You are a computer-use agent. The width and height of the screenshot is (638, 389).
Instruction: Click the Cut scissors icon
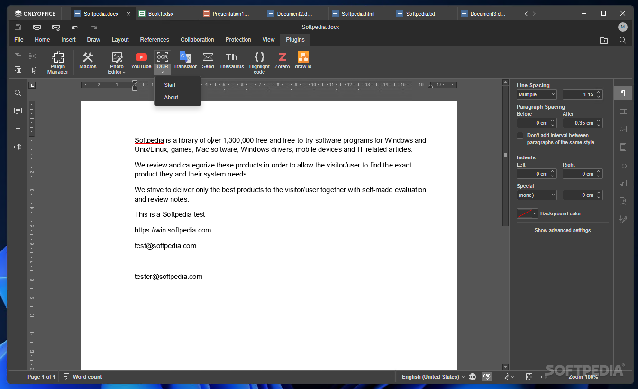tap(32, 56)
